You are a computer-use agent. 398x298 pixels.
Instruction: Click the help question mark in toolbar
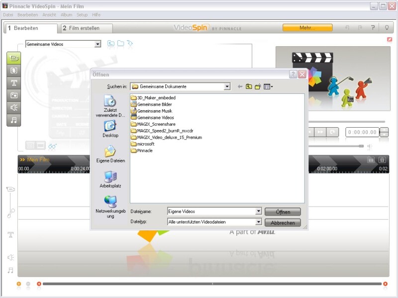point(373,27)
